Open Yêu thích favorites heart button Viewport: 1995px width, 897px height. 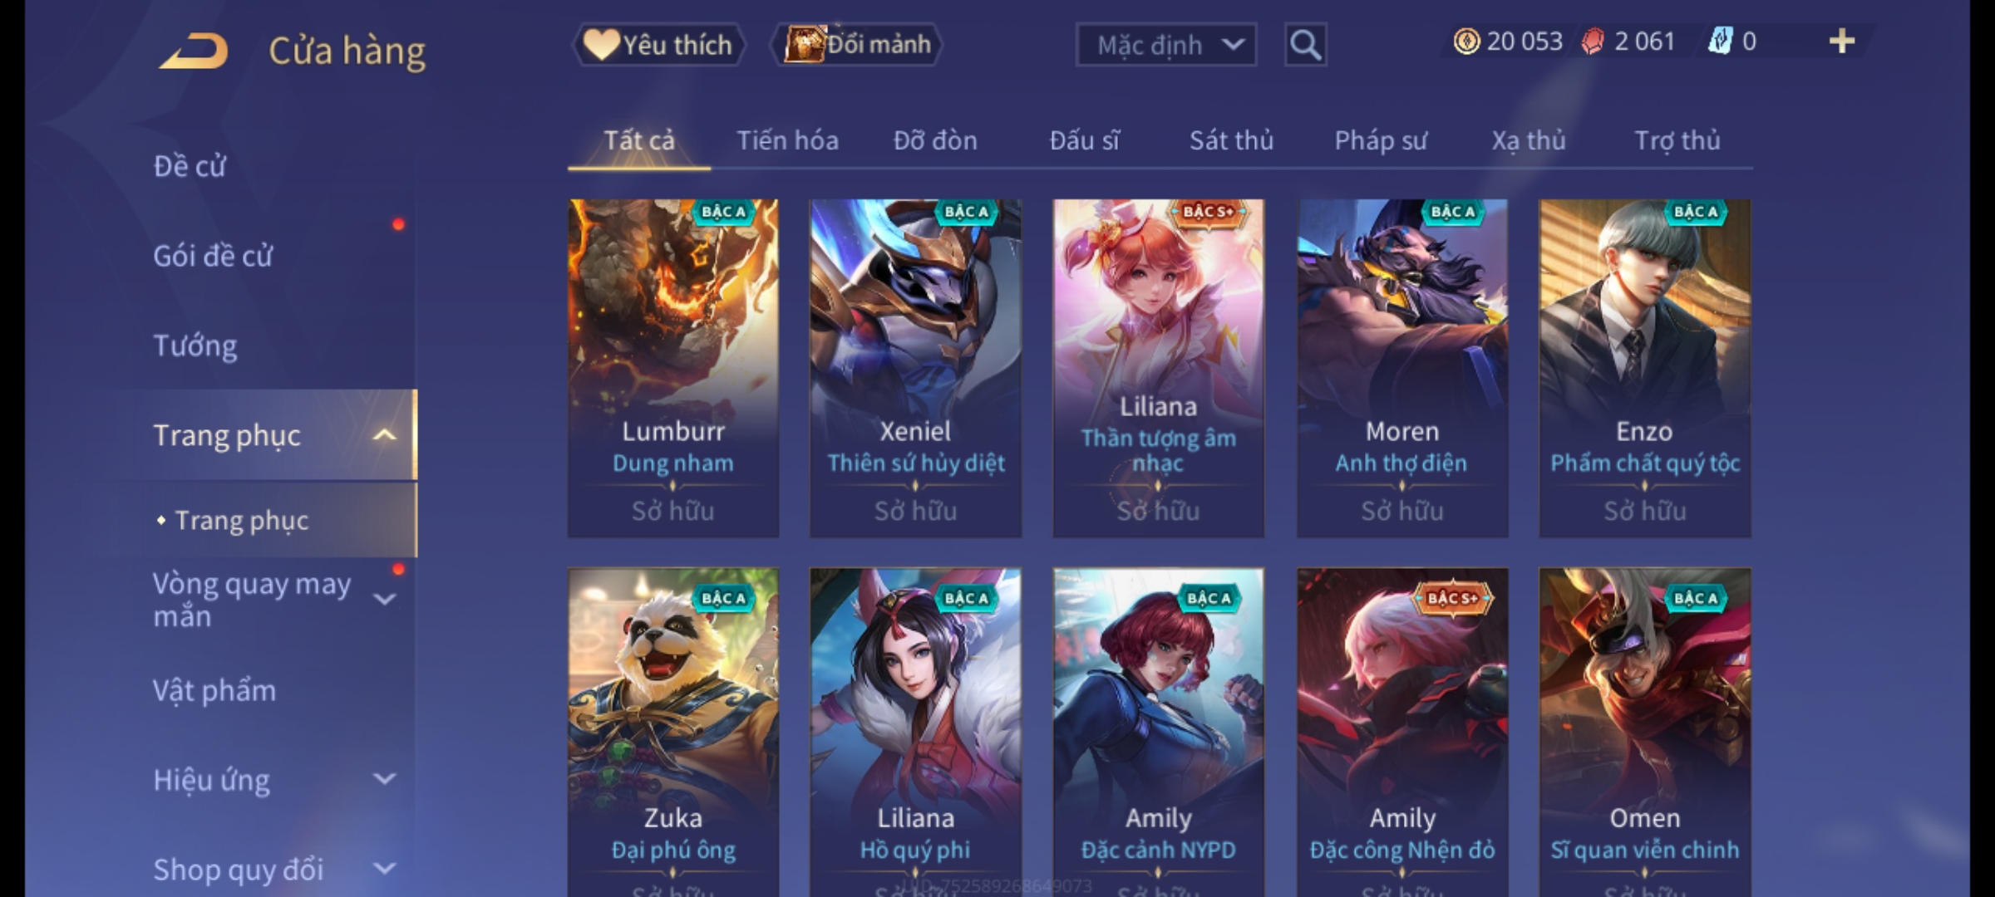click(x=659, y=45)
